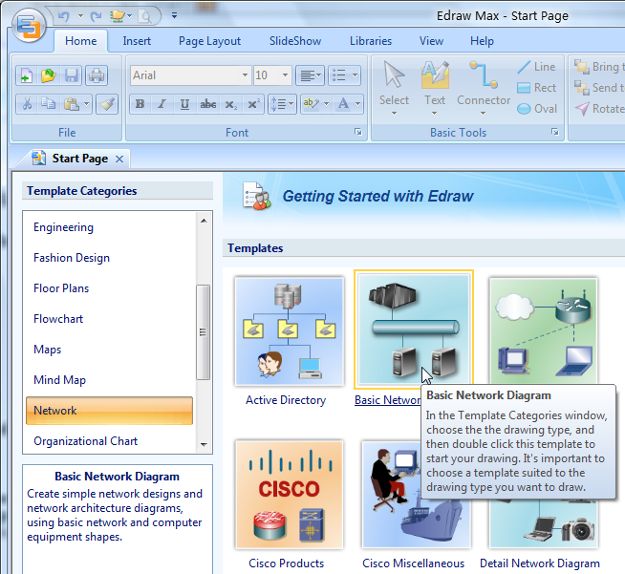625x574 pixels.
Task: Choose the Select pointer tool
Action: tap(394, 88)
